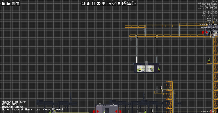
Task: Click the new file icon
Action: (3, 3)
